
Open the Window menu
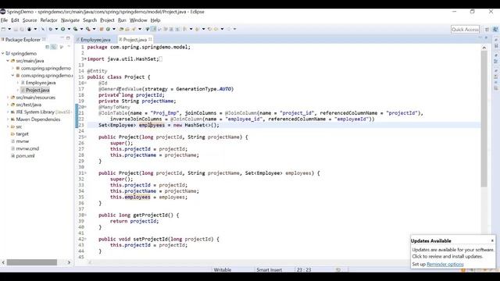[138, 20]
